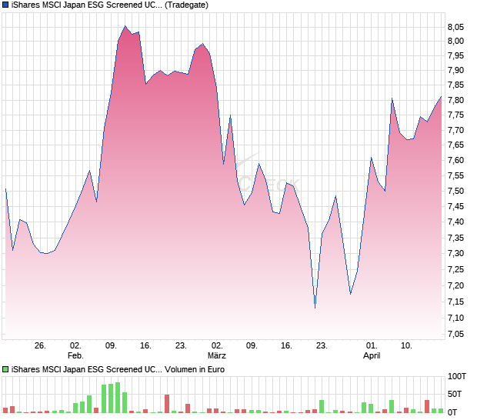The width and height of the screenshot is (477, 420).
Task: Click the 8,00 price axis label
Action: coord(455,41)
